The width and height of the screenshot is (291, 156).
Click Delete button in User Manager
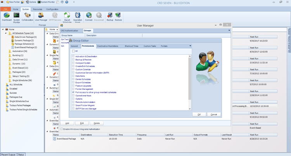coord(97,123)
